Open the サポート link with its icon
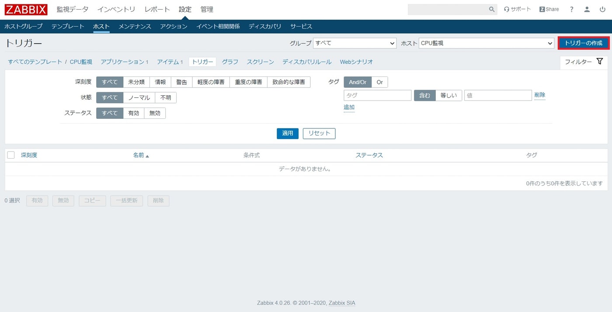Screen dimensions: 612x312 coord(518,9)
